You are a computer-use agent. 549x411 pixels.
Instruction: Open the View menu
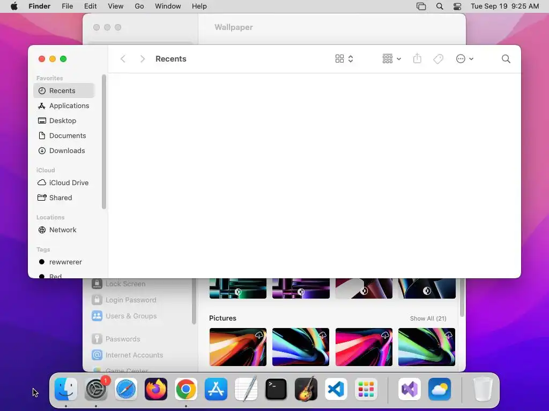[116, 6]
